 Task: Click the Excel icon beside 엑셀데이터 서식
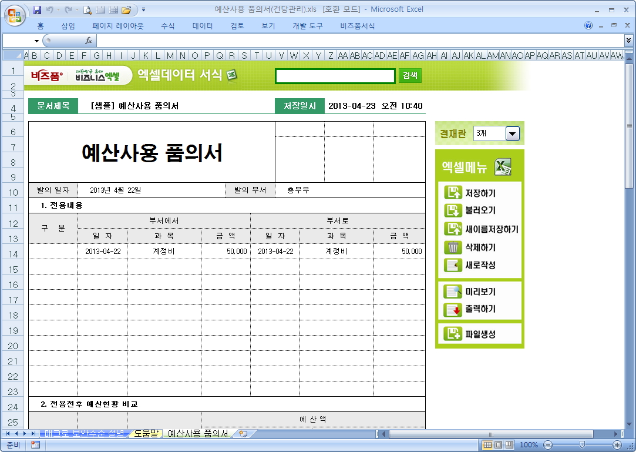point(231,75)
